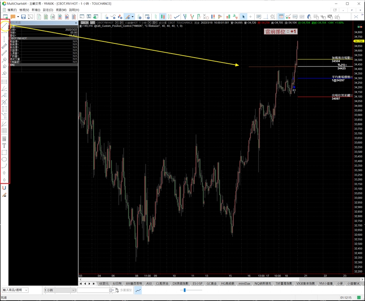
Task: Click the date input field at bottom
Action: [93, 290]
